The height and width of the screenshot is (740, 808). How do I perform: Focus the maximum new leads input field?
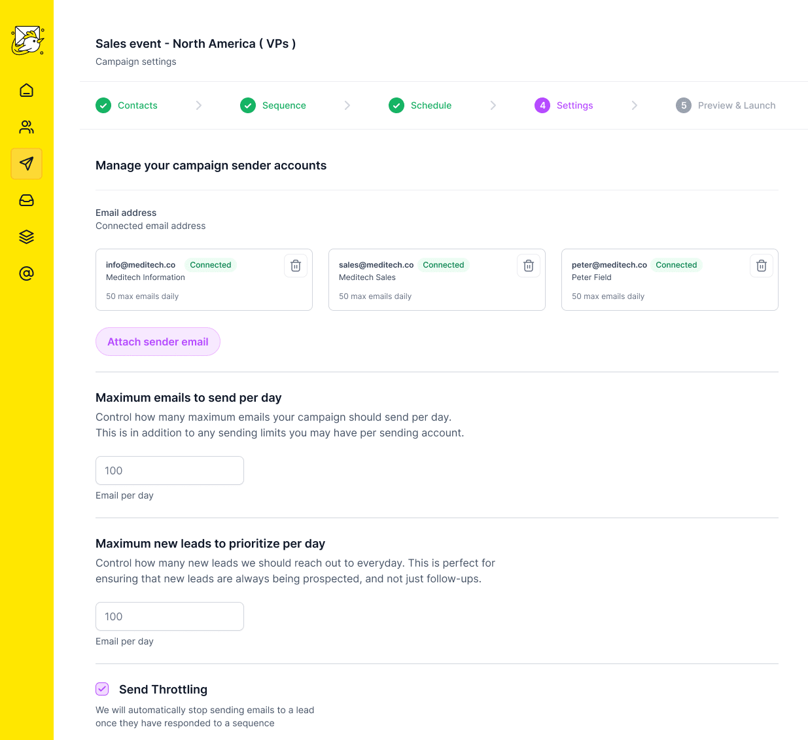169,616
